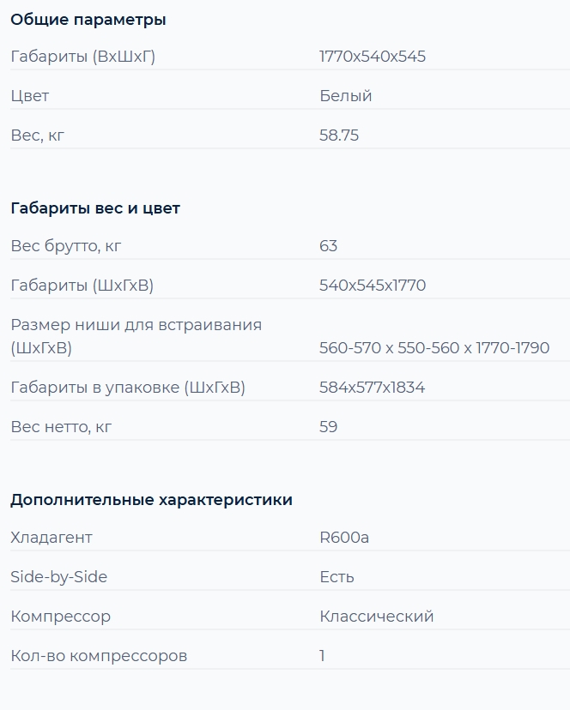Select the refrigerant value R600a
This screenshot has height=710, width=570.
tap(344, 538)
